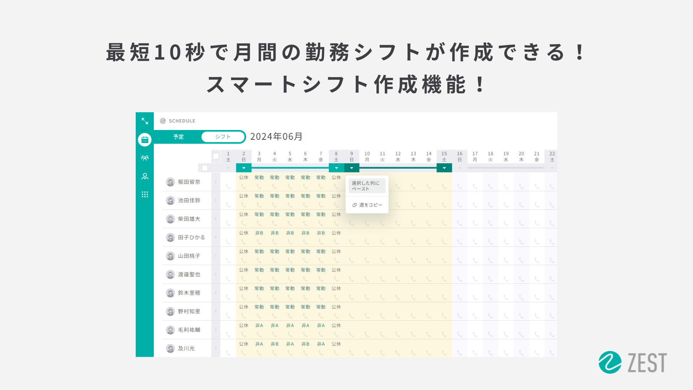Toggle the checkbox in the second header row

point(204,168)
